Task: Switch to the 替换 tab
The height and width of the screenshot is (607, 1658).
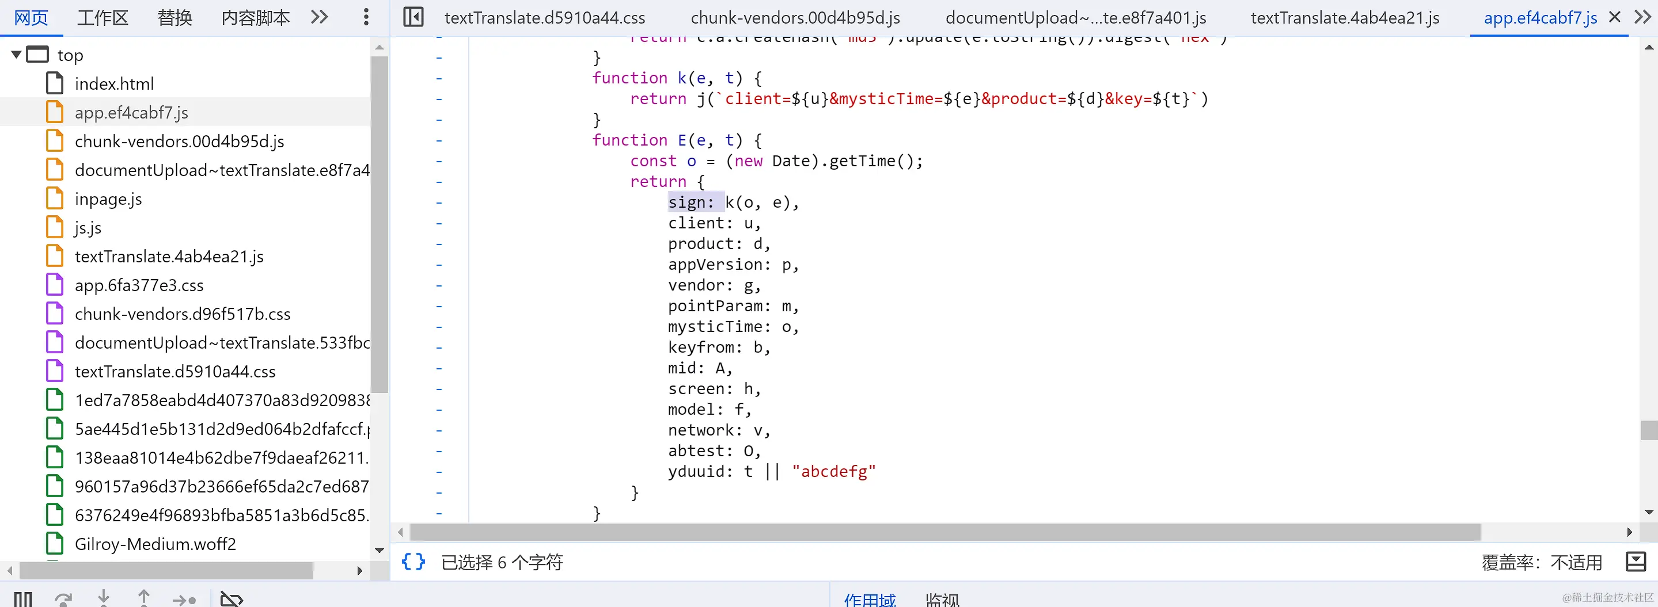Action: (x=174, y=17)
